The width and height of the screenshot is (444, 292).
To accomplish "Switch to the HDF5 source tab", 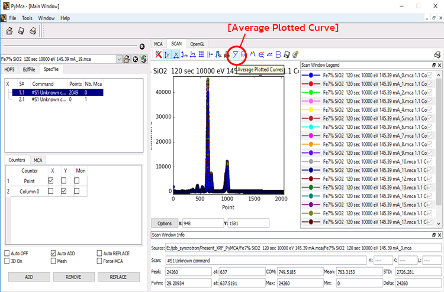I will click(x=9, y=69).
